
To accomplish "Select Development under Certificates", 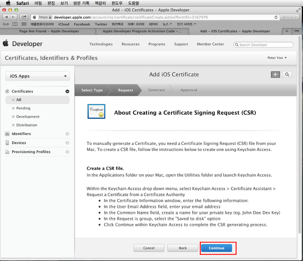I will (x=28, y=117).
